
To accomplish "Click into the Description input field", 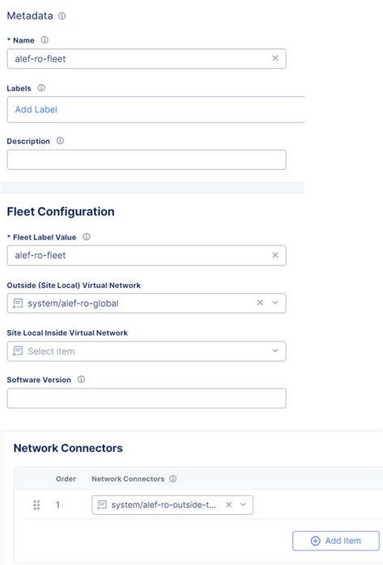I will [147, 159].
